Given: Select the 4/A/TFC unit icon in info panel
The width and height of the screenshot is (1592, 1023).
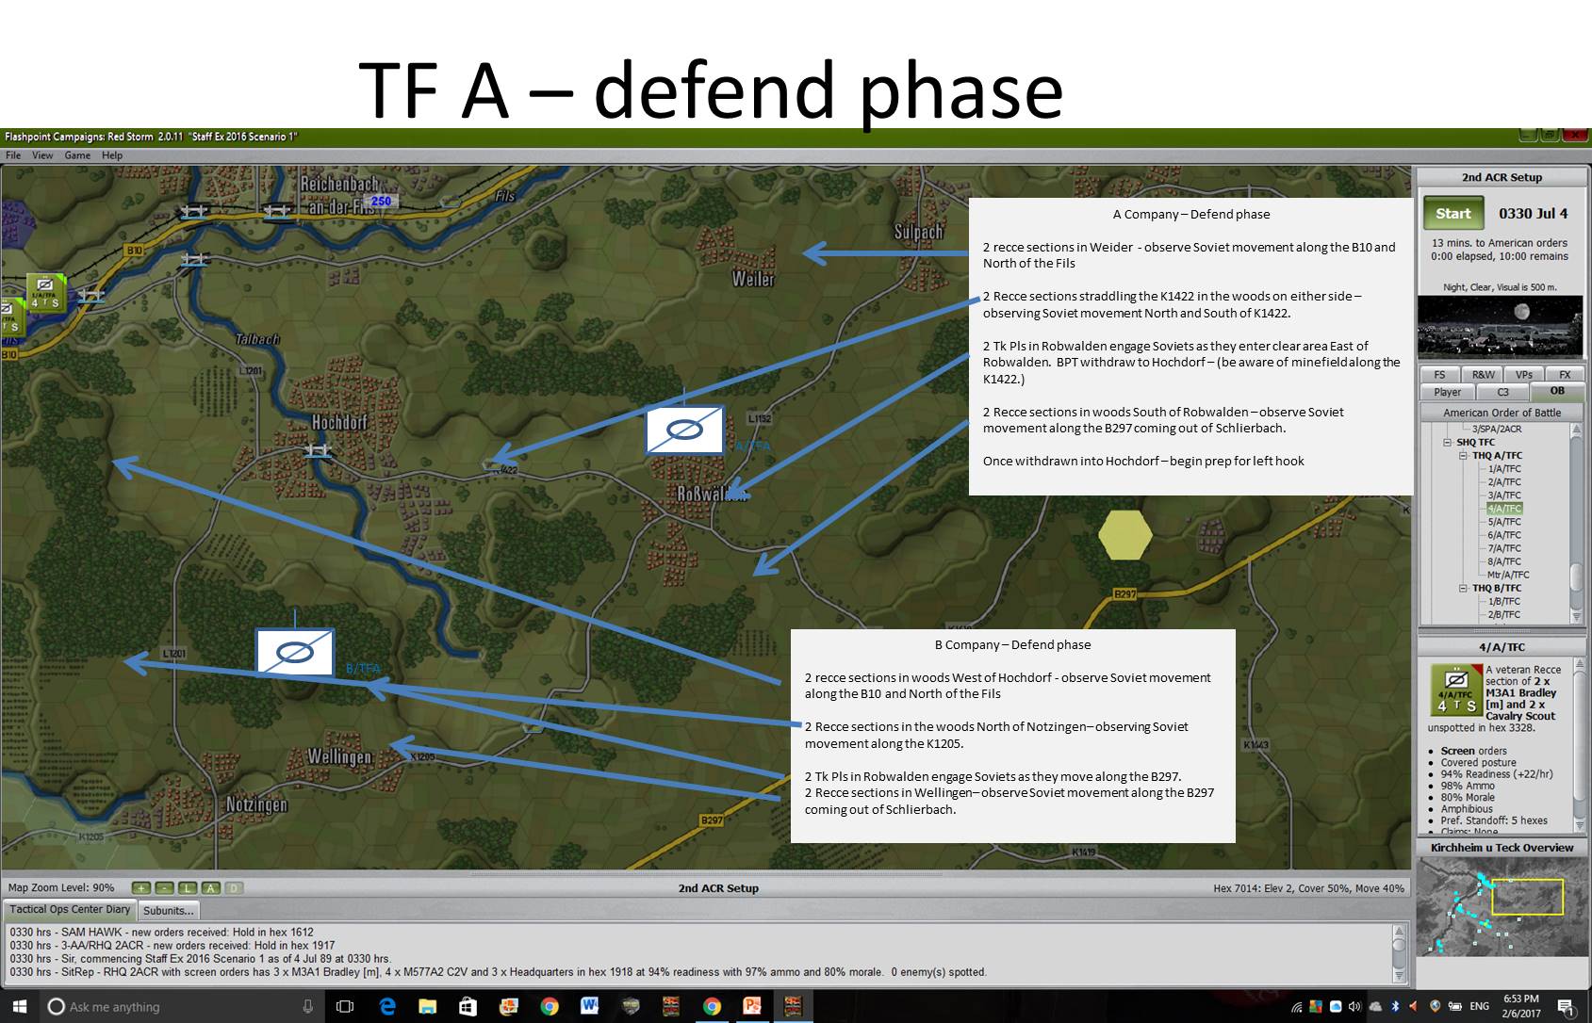Looking at the screenshot, I should click(x=1455, y=690).
